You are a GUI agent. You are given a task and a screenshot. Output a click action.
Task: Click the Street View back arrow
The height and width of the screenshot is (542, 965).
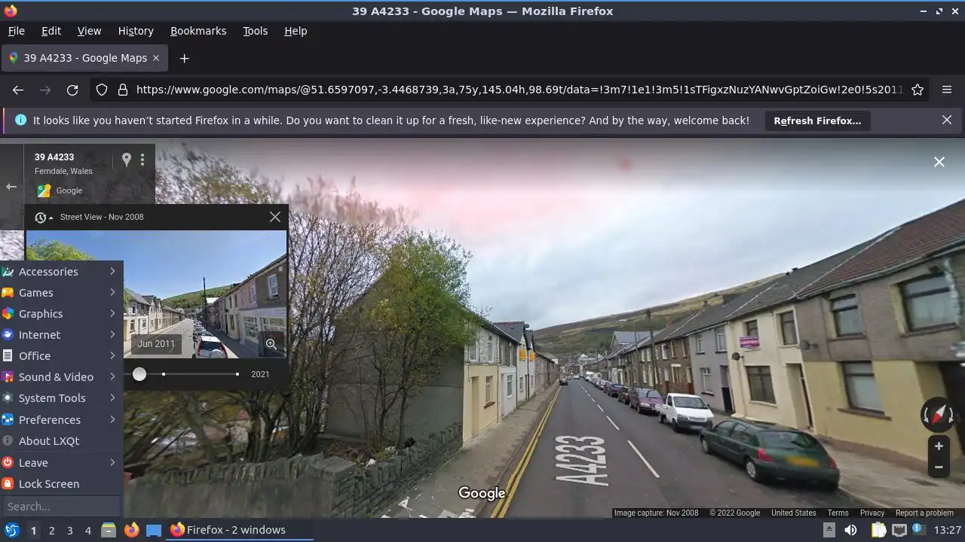click(11, 187)
